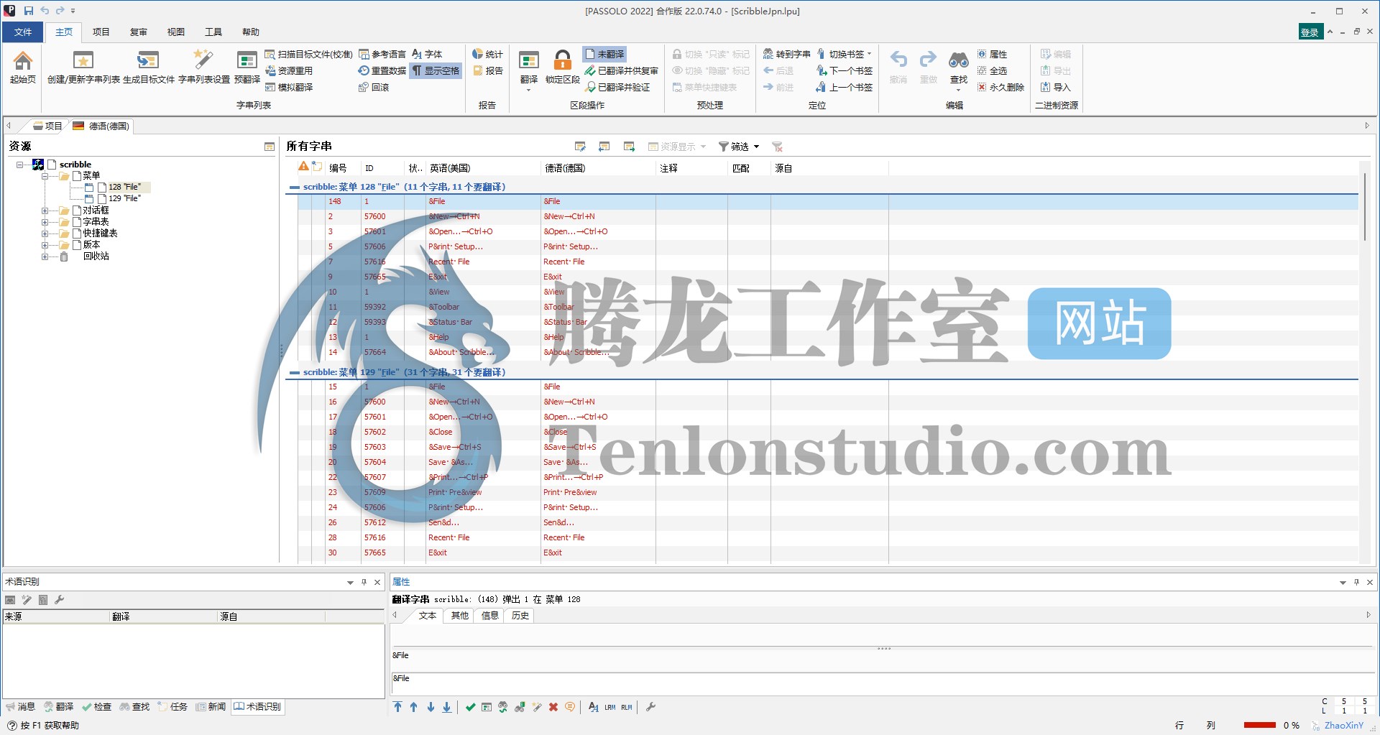Click the clear filter icon
Viewport: 1380px width, 735px height.
777,147
